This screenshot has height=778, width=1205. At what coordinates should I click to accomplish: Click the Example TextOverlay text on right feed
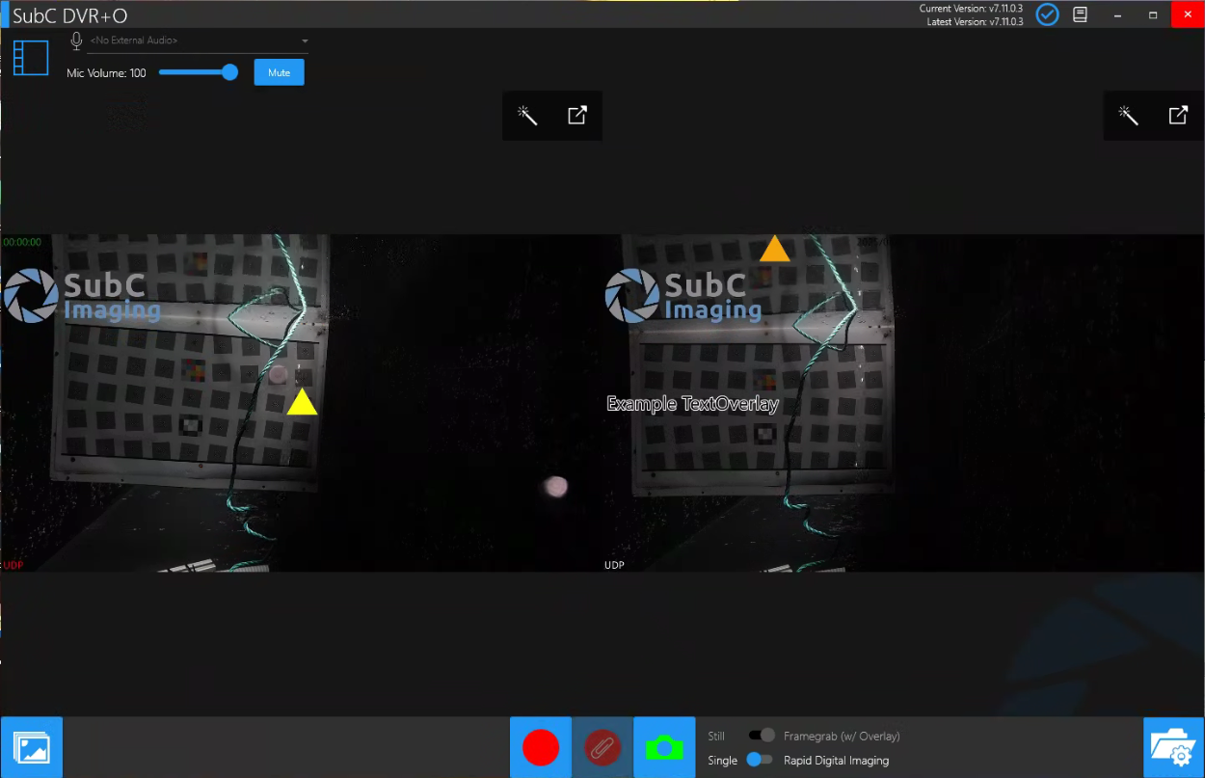[x=692, y=404]
